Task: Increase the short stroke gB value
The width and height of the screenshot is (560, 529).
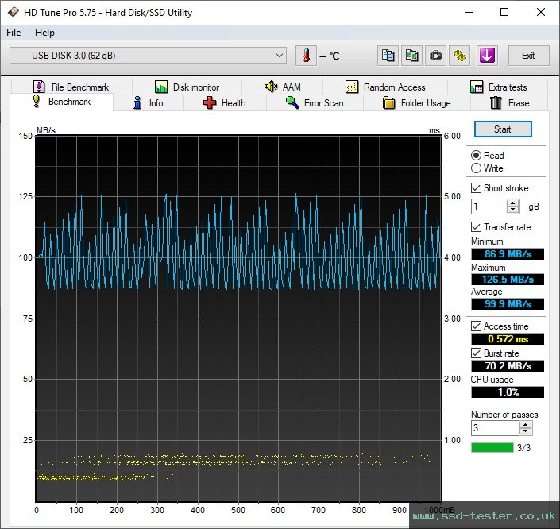Action: pos(513,203)
